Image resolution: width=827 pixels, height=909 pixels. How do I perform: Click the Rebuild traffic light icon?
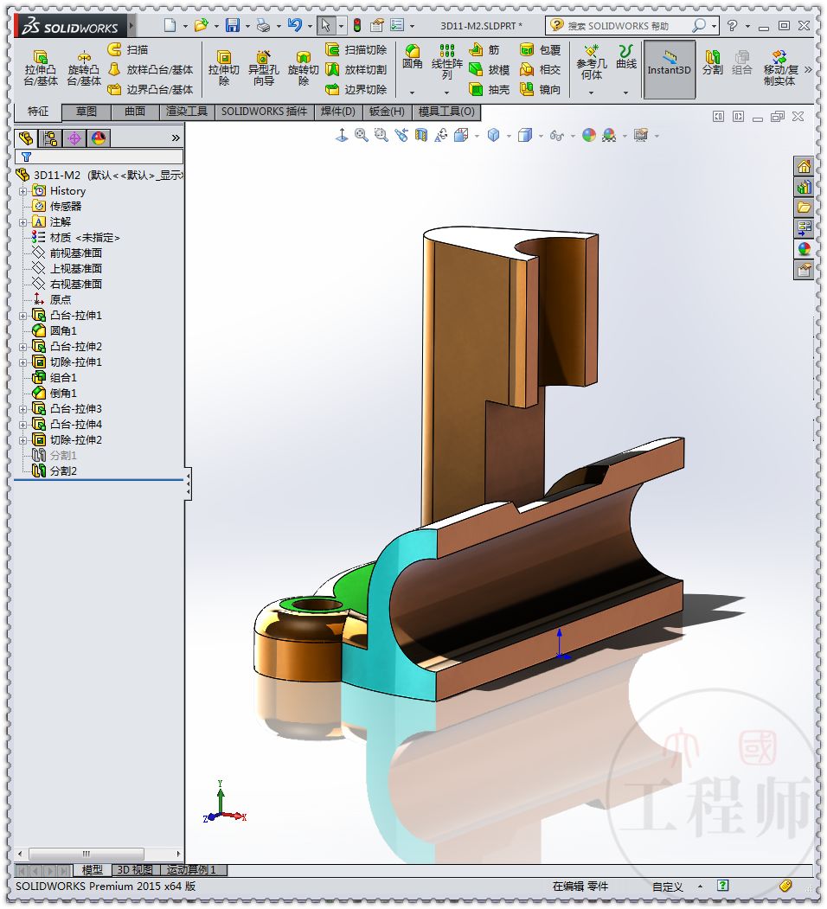[357, 25]
